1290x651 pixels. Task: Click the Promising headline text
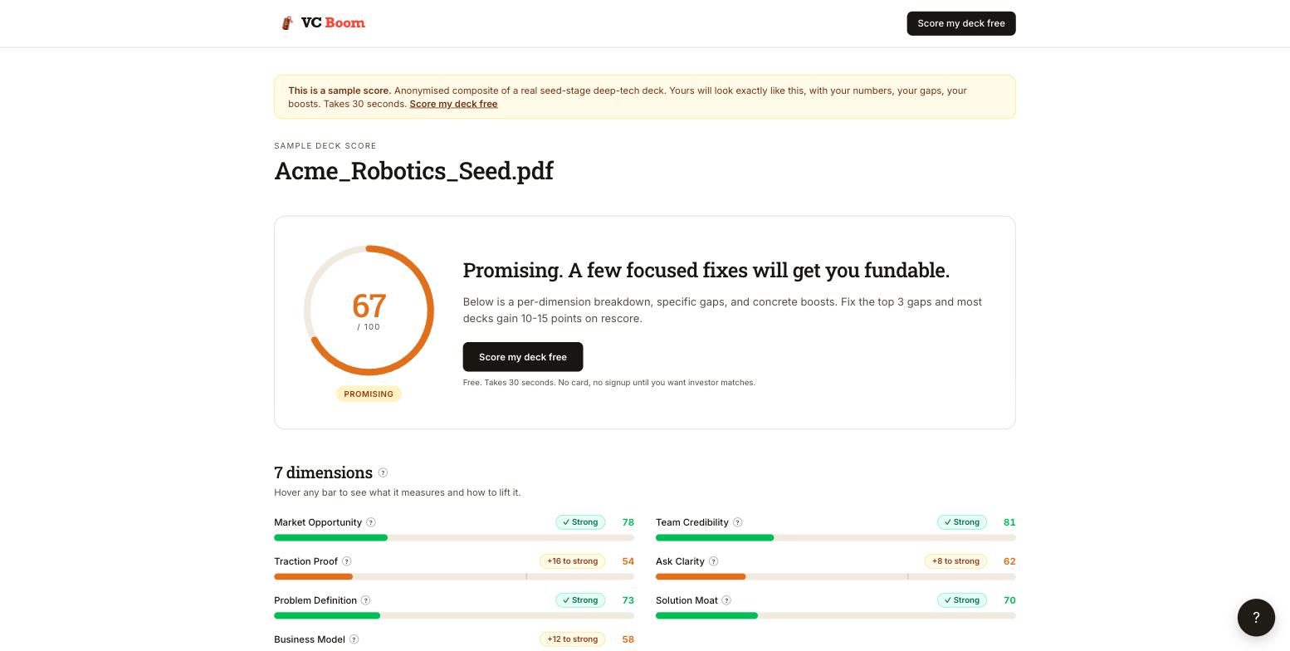click(706, 271)
